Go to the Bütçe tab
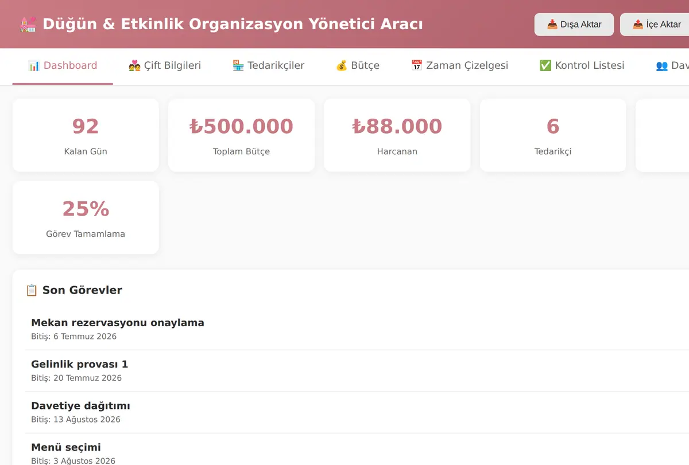 (x=357, y=66)
